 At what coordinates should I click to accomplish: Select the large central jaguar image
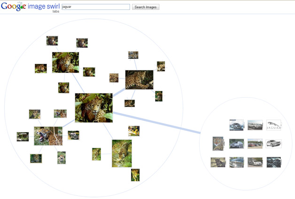coord(94,107)
